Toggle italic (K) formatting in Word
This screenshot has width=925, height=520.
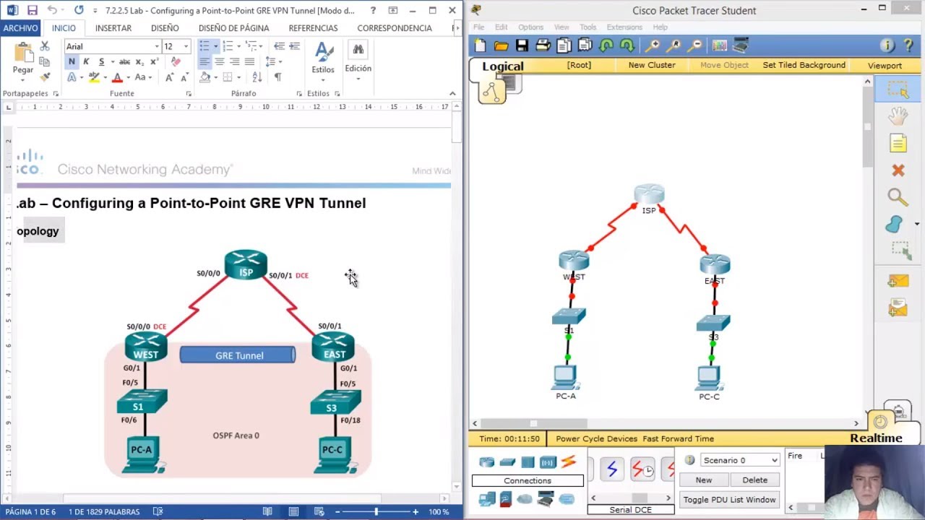(x=86, y=62)
